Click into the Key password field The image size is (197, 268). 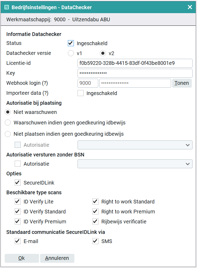tap(135, 73)
